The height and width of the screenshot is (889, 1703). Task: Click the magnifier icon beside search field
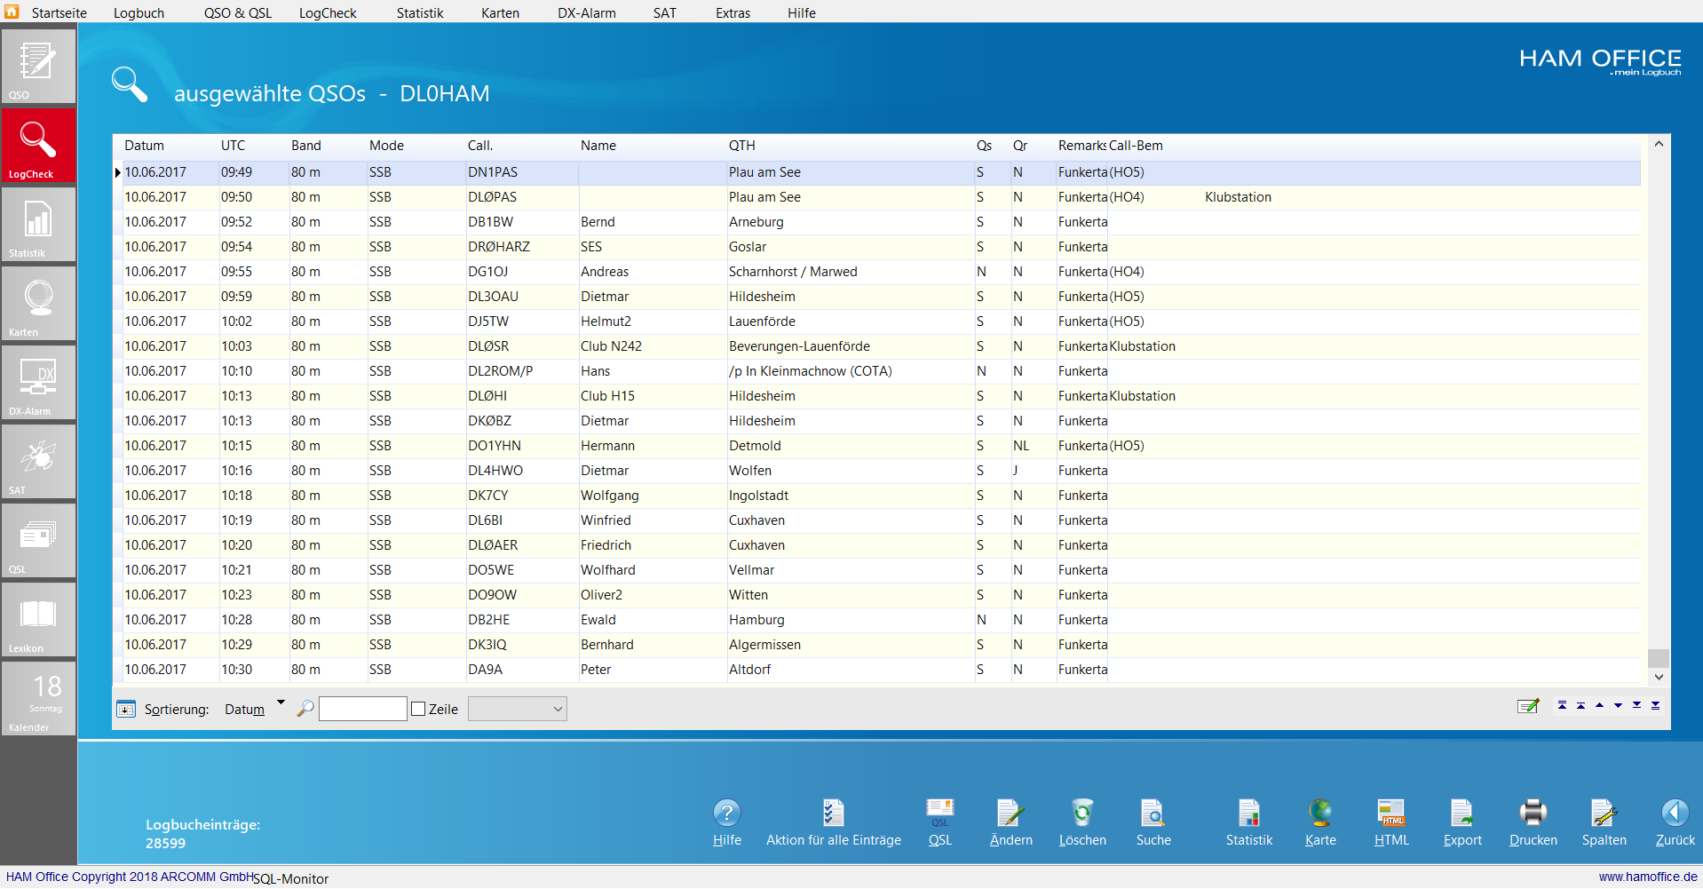(305, 709)
